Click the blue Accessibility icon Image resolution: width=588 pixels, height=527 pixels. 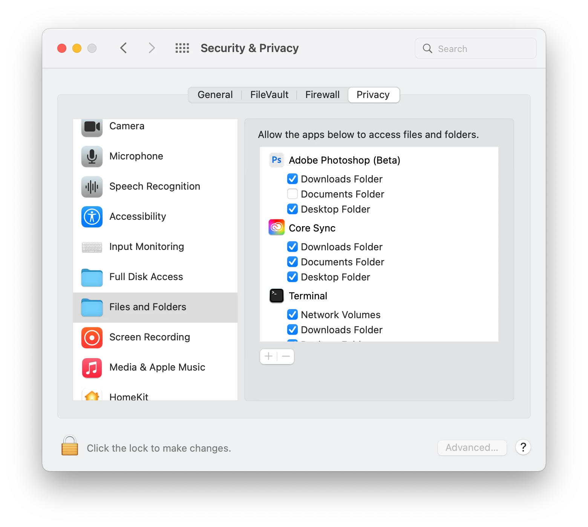[x=92, y=217]
